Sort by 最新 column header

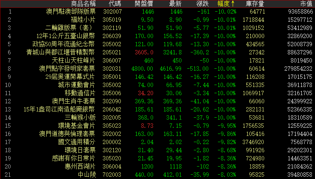point(175,3)
